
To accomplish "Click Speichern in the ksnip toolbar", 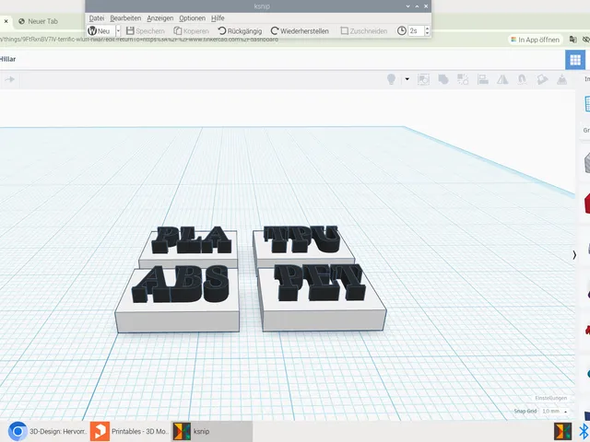I will pos(146,30).
